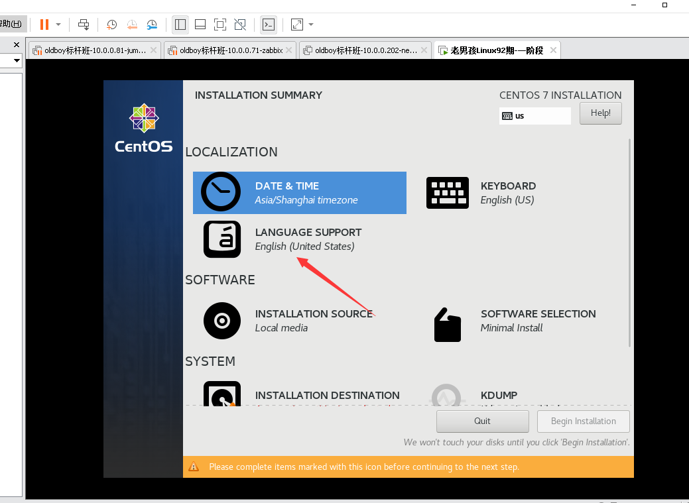The height and width of the screenshot is (503, 689).
Task: Close the 10.0.0.71-zabbix tab
Action: click(288, 50)
